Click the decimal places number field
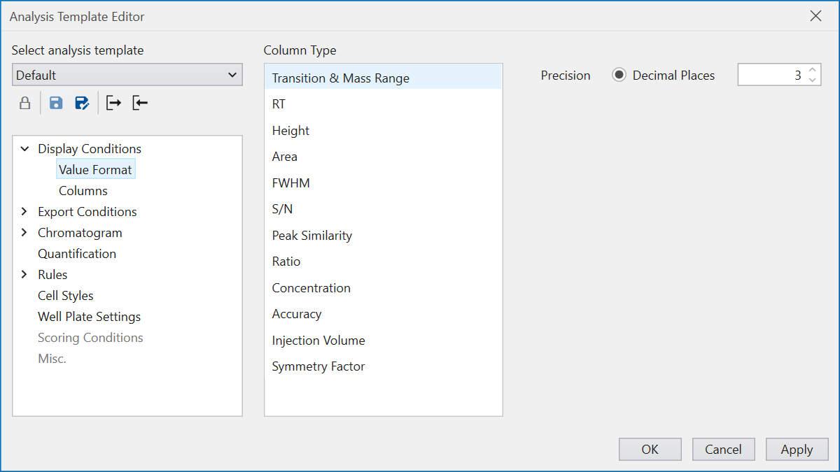This screenshot has height=472, width=840. 770,76
